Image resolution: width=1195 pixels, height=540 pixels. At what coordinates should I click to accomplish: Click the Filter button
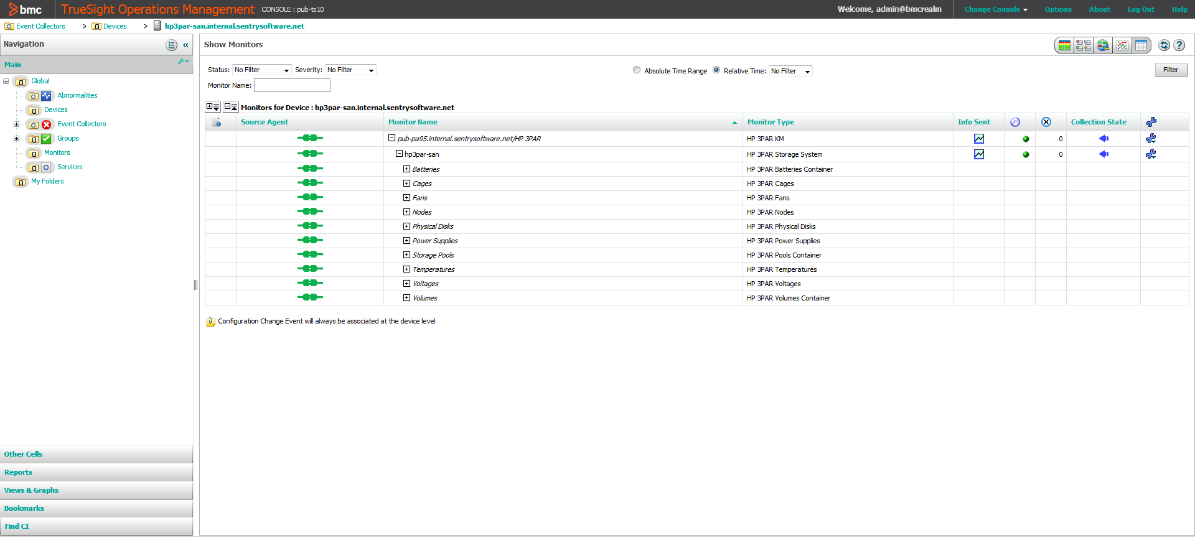1171,70
